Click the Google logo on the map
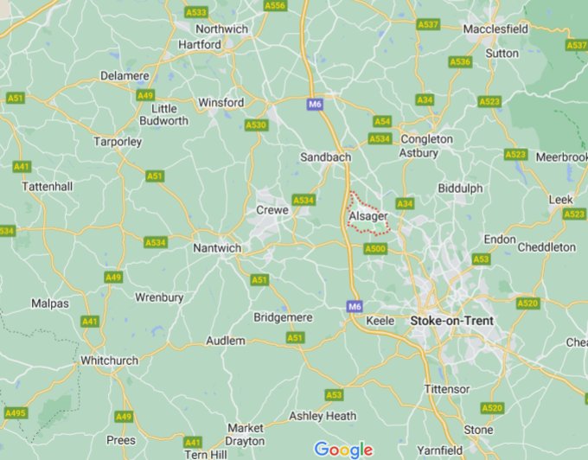Image resolution: width=588 pixels, height=460 pixels. tap(343, 450)
